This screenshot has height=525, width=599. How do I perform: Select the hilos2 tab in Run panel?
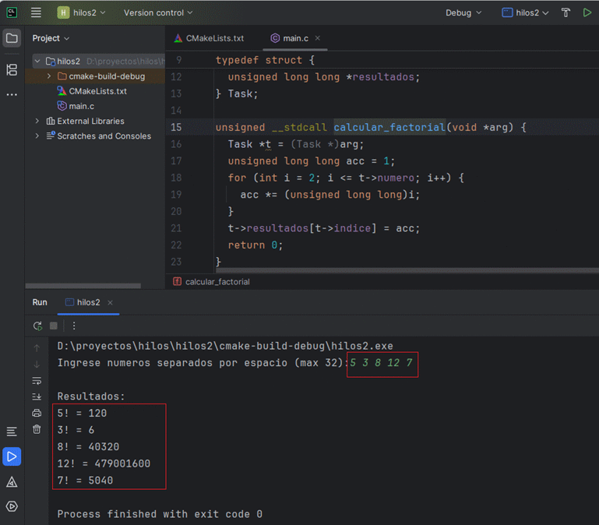(x=87, y=302)
